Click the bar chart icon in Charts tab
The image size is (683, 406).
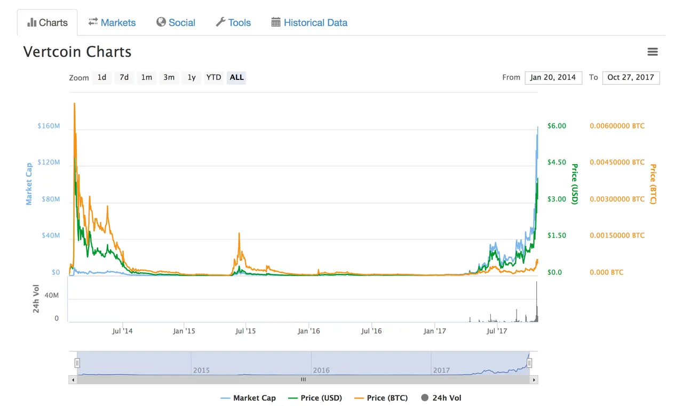(x=31, y=22)
